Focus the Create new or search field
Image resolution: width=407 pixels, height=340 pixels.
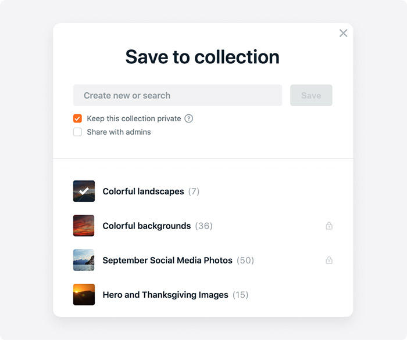point(177,95)
